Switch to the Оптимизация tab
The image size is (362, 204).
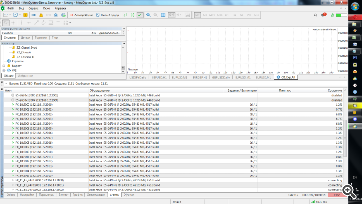(x=96, y=195)
